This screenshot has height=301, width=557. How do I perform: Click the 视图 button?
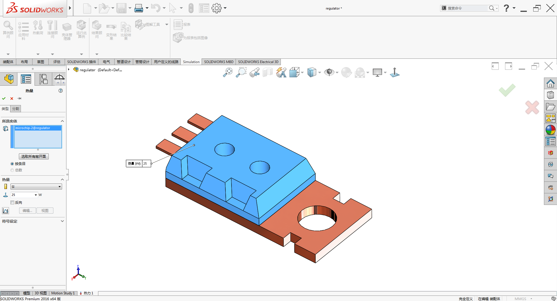(x=45, y=211)
